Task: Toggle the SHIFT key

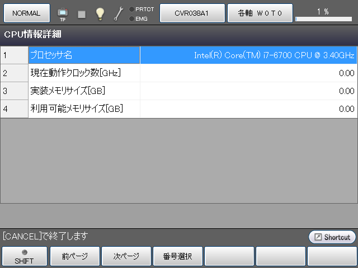Action: (x=24, y=257)
